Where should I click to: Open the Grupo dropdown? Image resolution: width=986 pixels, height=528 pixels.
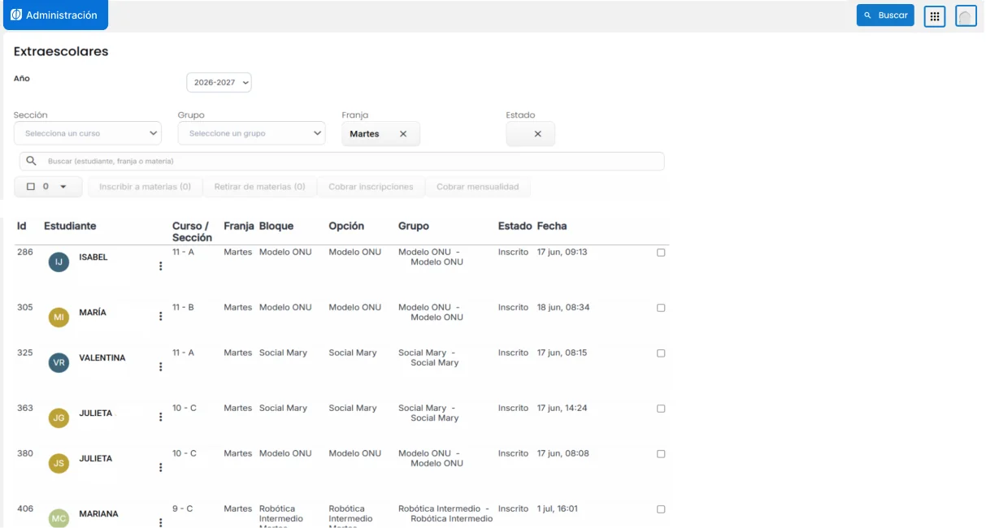pos(251,133)
